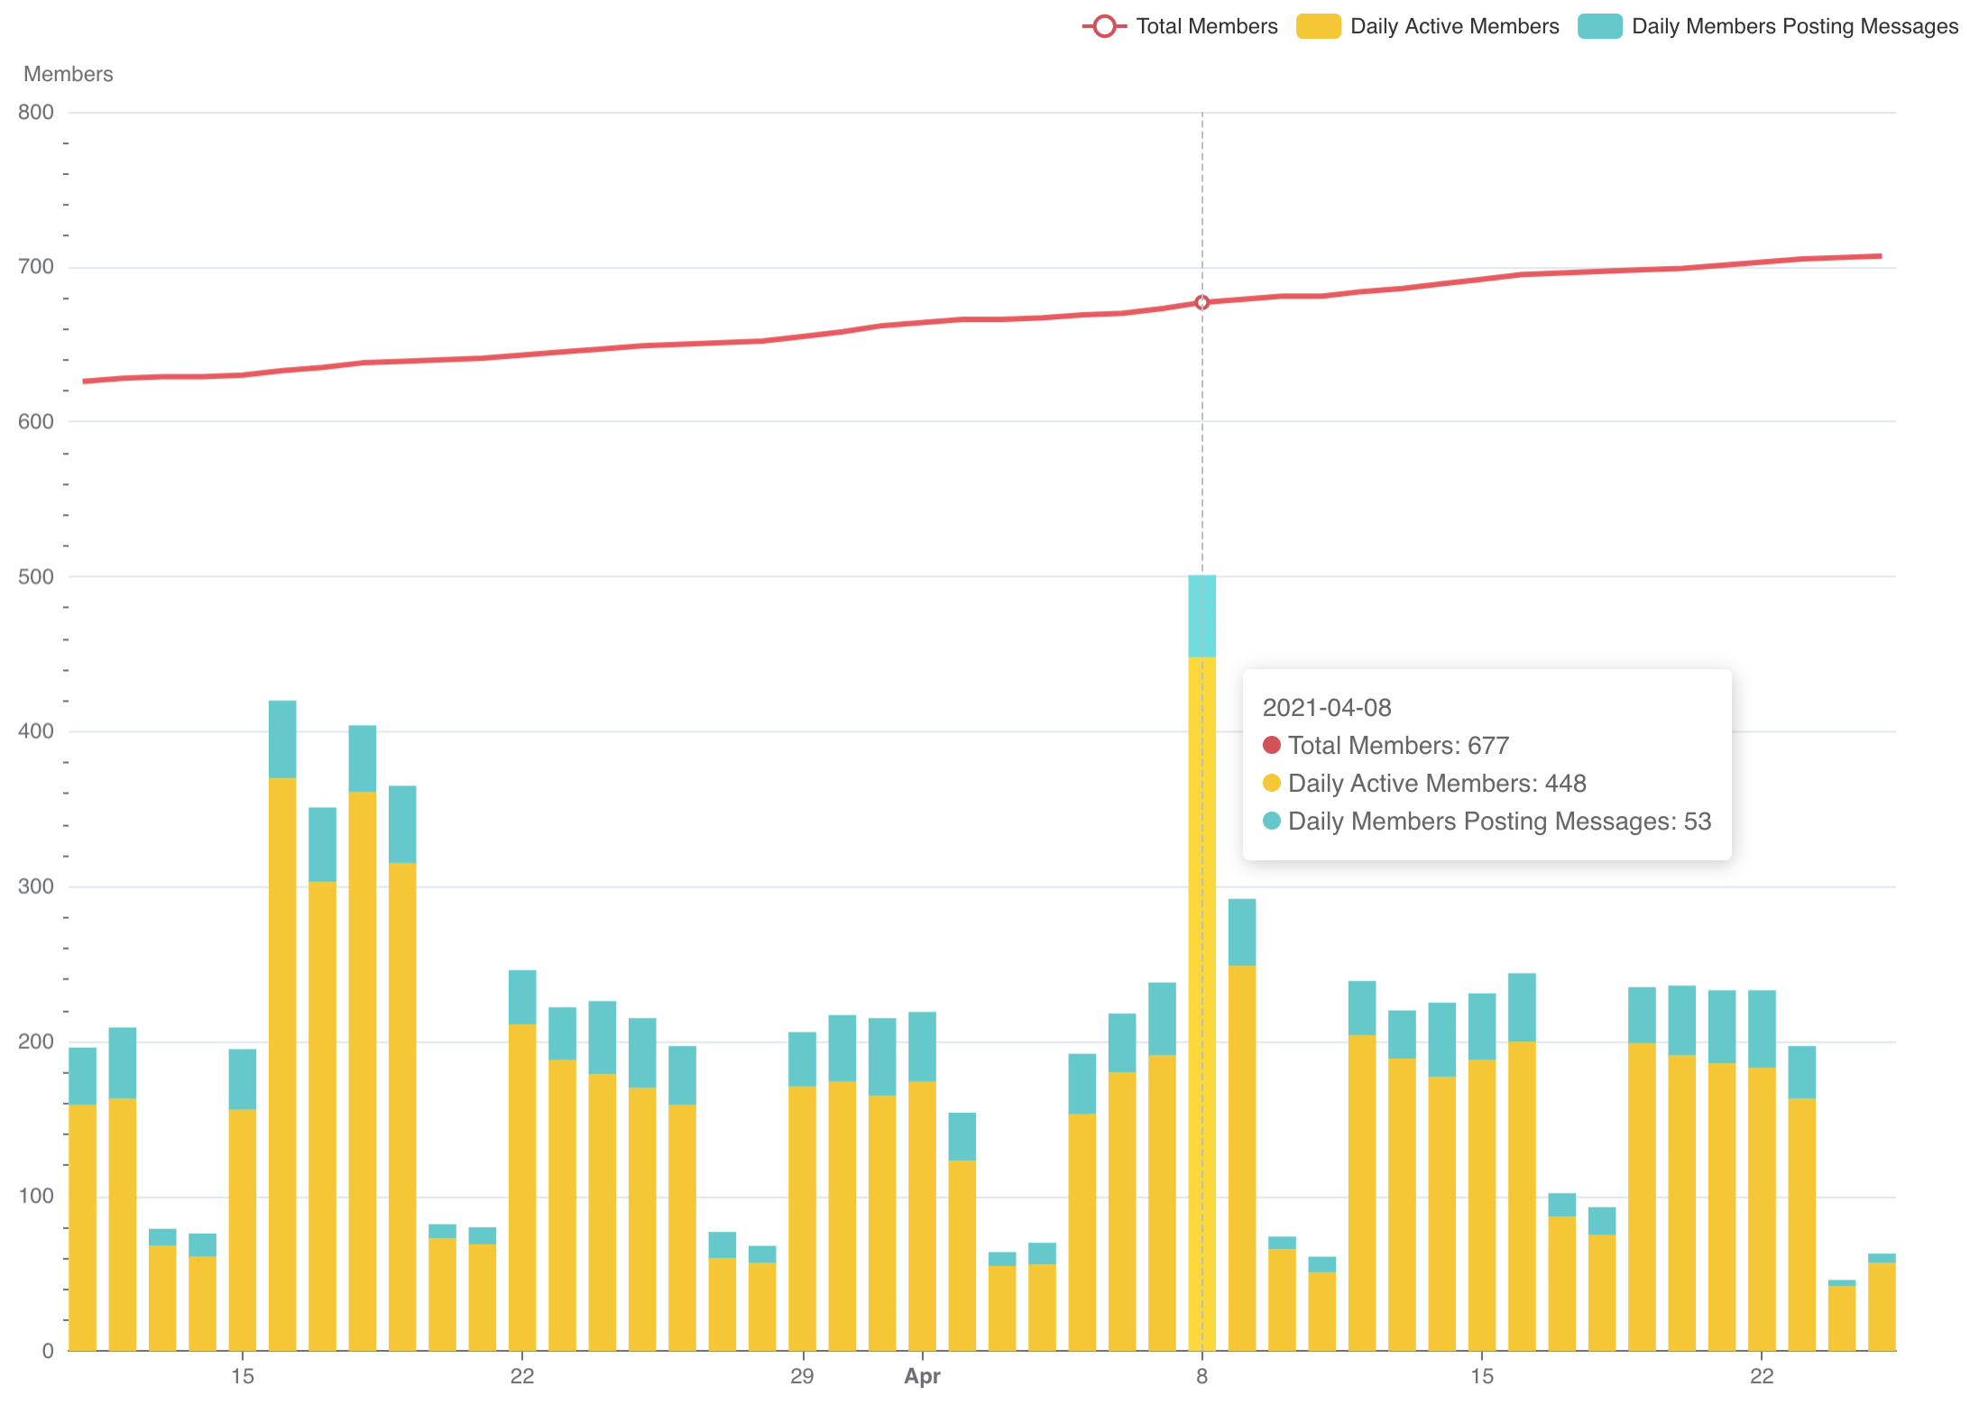Open the tooltip date 2021-04-08 entry
The width and height of the screenshot is (1970, 1414).
click(1327, 708)
